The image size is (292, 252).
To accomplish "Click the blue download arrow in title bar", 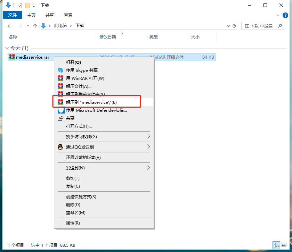I will pos(8,6).
